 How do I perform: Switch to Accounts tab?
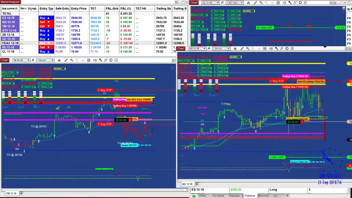263,196
